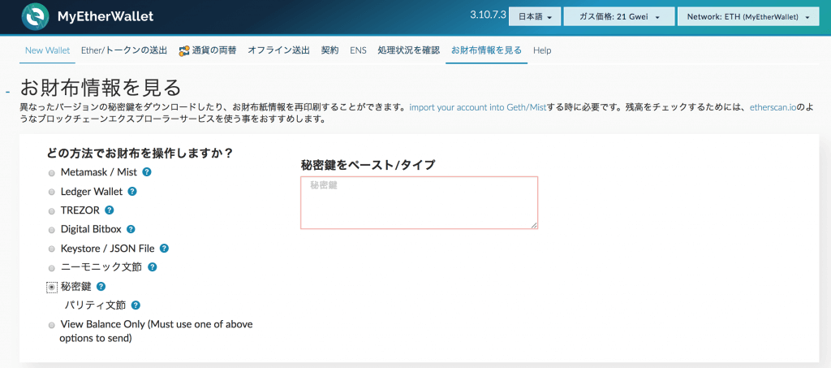This screenshot has width=831, height=368.
Task: Open the 契約 tab
Action: coord(329,50)
